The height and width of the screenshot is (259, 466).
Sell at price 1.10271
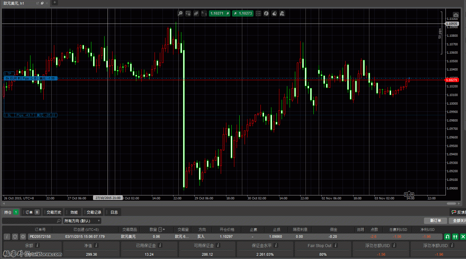pos(219,14)
